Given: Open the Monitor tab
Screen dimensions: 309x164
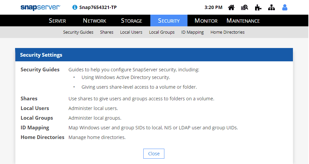Looking at the screenshot, I should point(206,21).
